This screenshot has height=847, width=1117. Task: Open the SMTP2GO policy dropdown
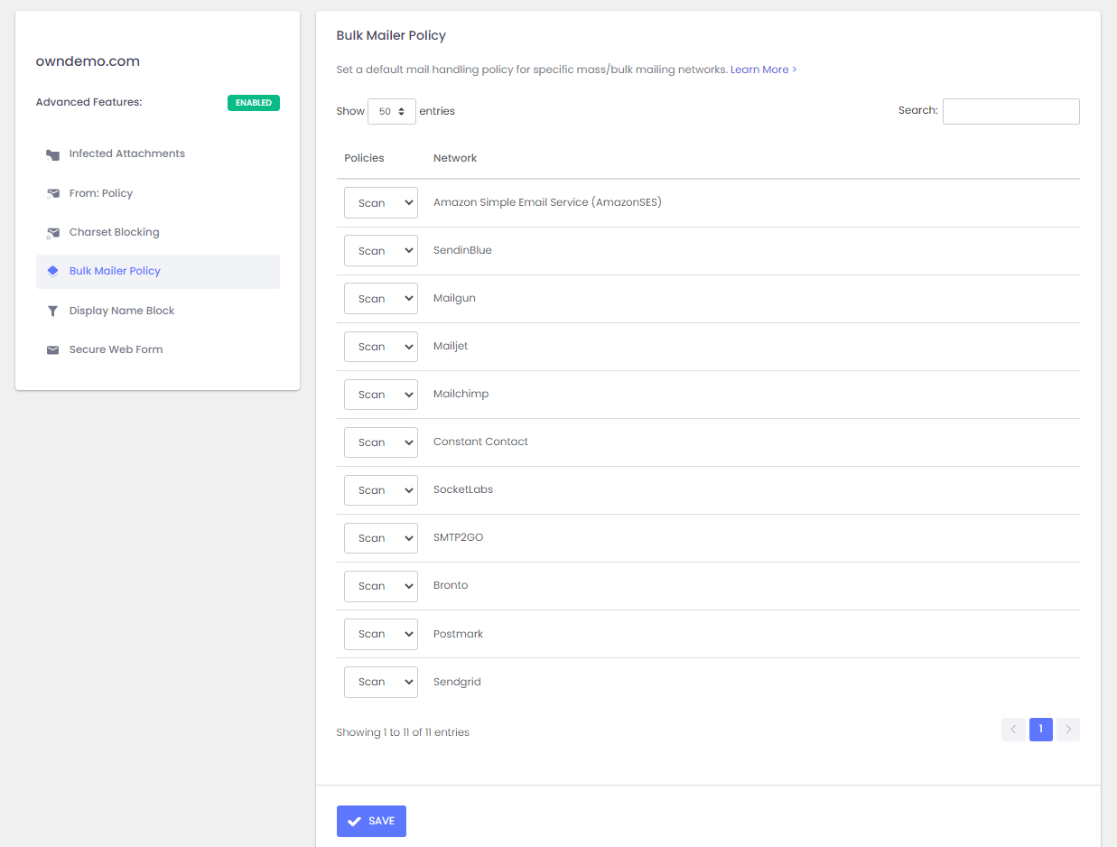[x=380, y=538]
